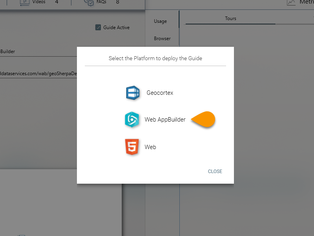Click the FAQs label in top bar
This screenshot has height=236, width=314.
[101, 2]
